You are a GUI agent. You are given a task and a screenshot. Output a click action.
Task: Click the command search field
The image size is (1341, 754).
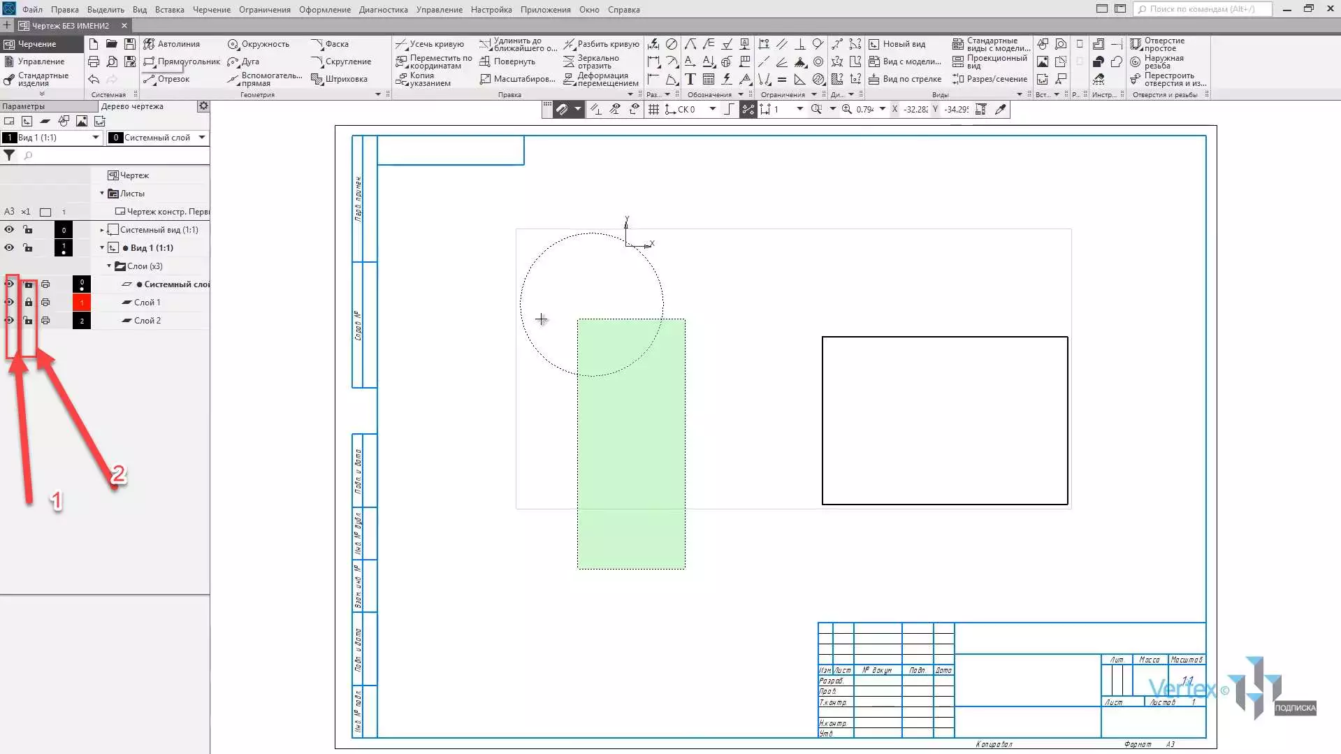pos(1203,9)
